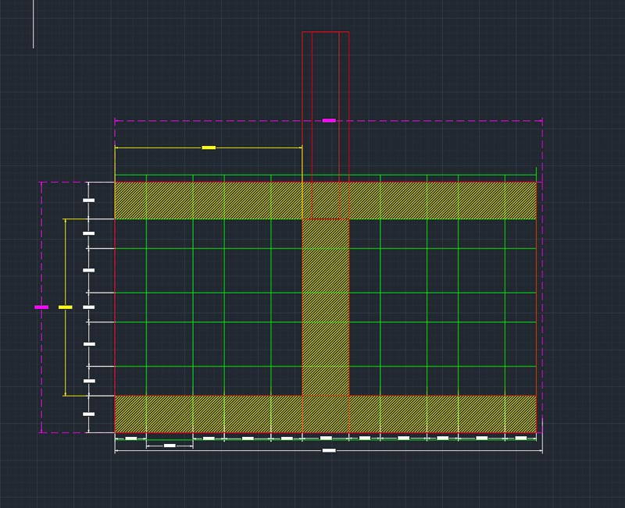Click the white vertical line in top-left corner
This screenshot has height=508, width=625.
coord(34,23)
